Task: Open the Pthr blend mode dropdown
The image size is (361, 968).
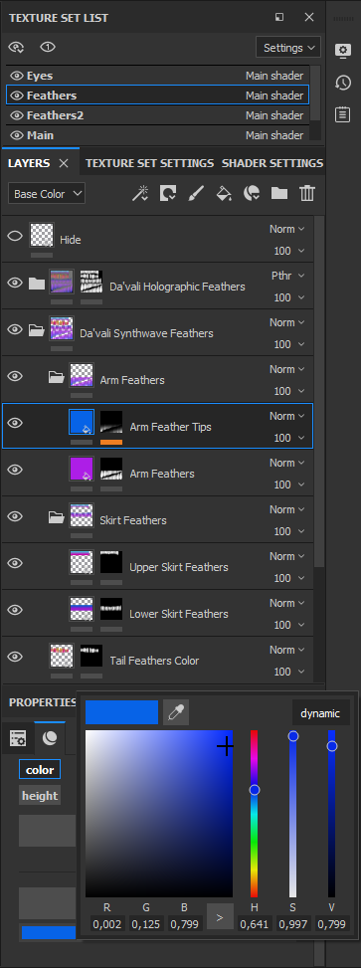Action: coord(287,276)
